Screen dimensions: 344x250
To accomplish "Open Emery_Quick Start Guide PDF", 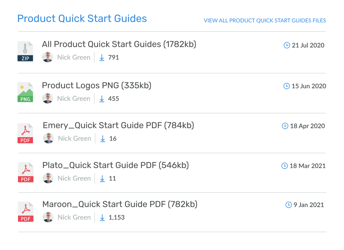I will point(118,125).
